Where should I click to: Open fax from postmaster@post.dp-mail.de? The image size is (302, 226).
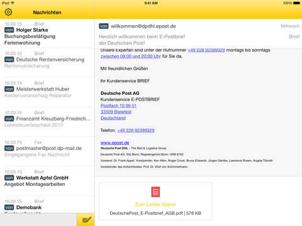(x=47, y=151)
